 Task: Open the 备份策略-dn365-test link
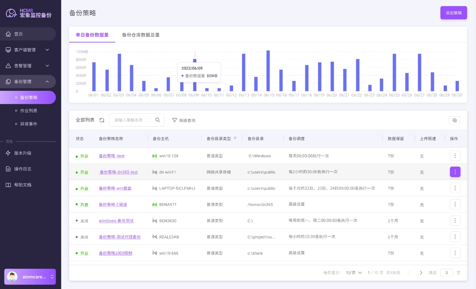coord(119,172)
